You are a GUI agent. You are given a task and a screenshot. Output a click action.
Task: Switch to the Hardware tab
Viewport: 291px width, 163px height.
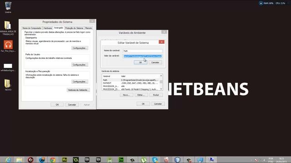tap(48, 28)
